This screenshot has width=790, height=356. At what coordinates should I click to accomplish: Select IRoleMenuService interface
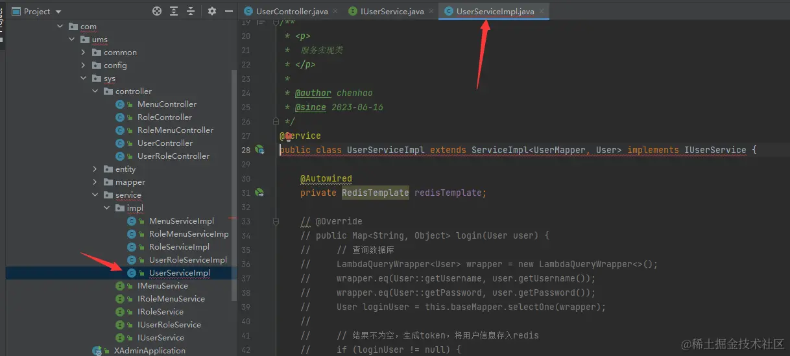171,299
